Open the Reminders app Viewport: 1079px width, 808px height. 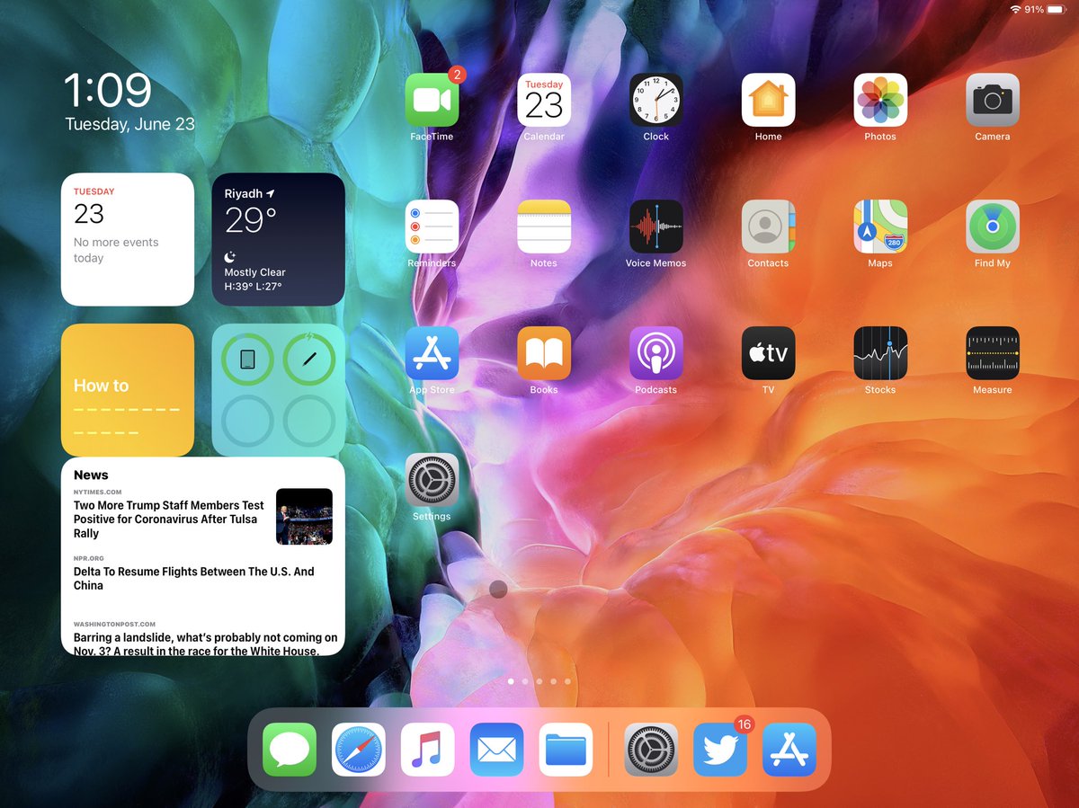point(432,226)
